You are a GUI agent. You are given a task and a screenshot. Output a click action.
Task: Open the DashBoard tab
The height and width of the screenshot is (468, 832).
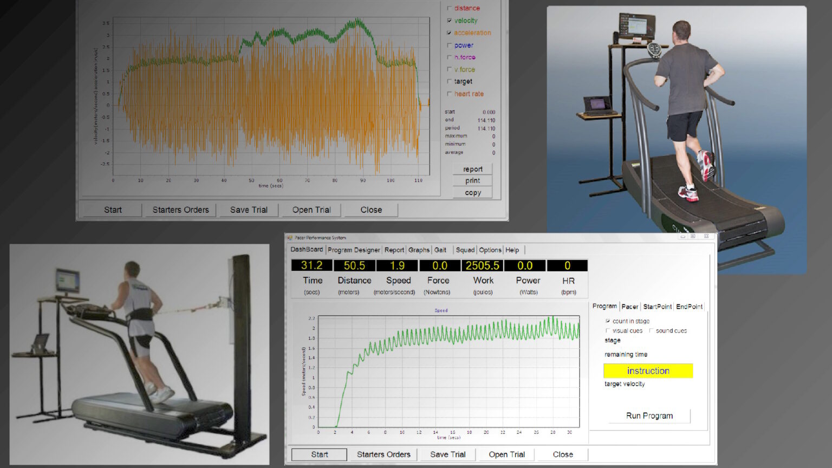click(x=307, y=250)
